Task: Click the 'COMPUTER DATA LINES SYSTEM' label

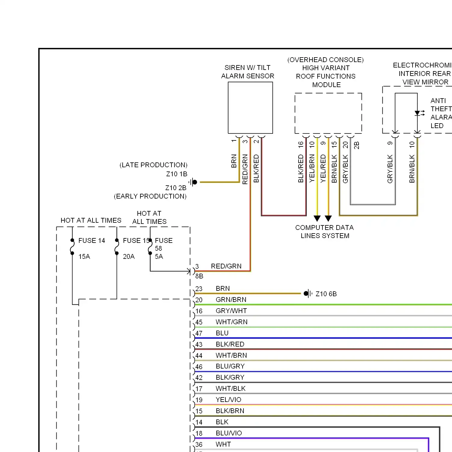Action: 325,231
